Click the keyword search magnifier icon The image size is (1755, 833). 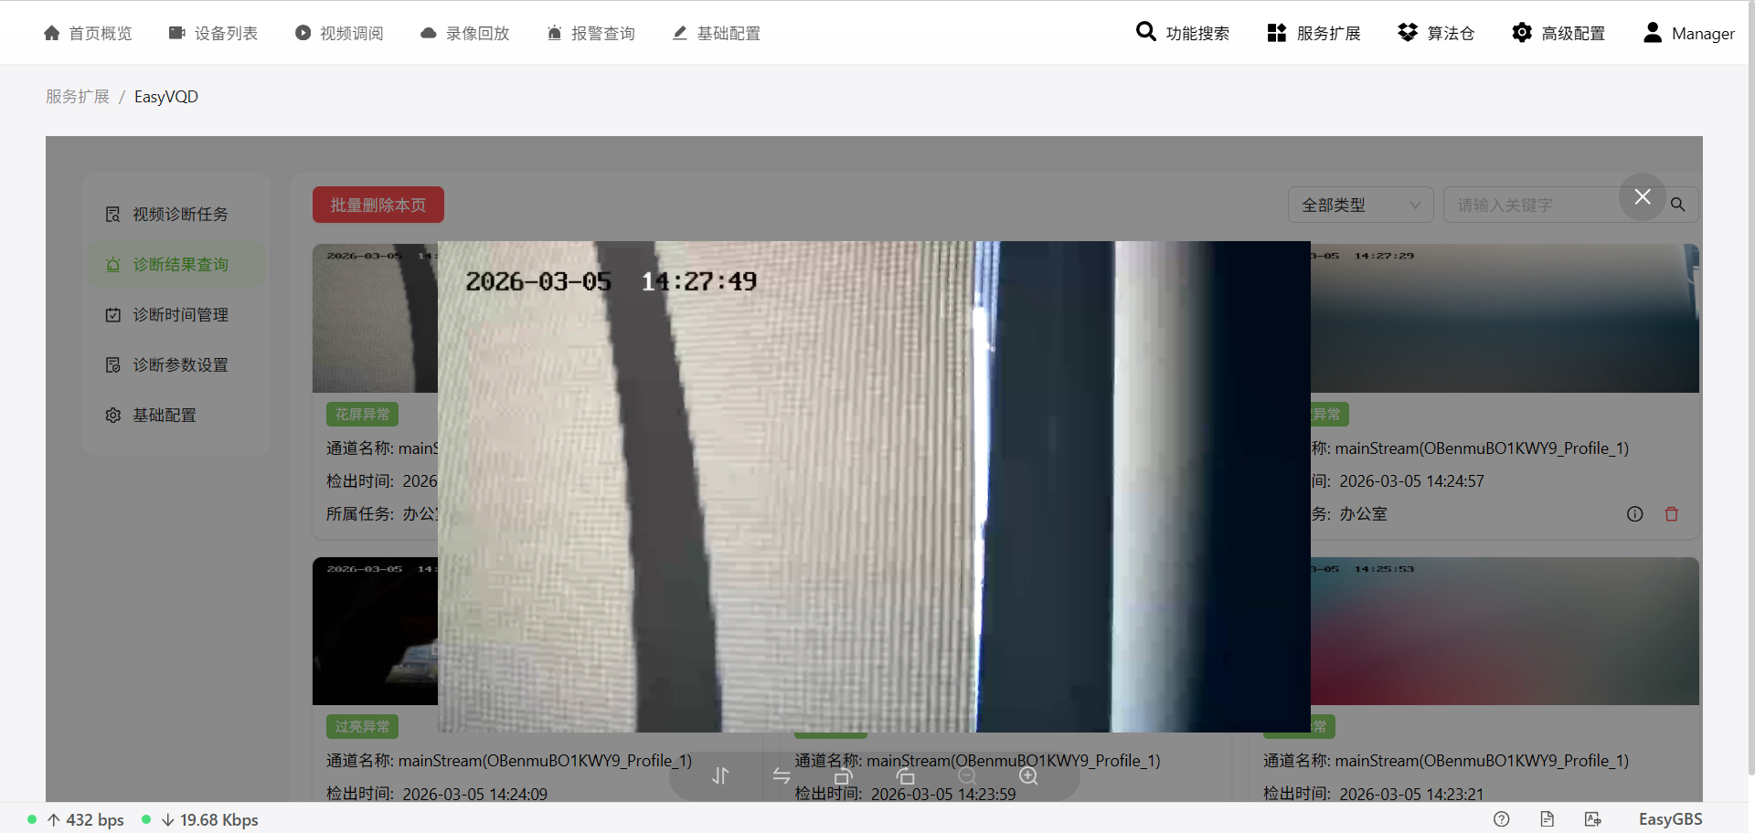coord(1678,205)
